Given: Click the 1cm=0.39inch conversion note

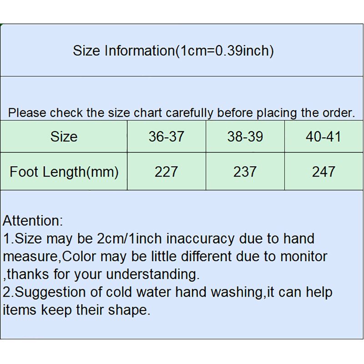Looking at the screenshot, I should 225,51.
